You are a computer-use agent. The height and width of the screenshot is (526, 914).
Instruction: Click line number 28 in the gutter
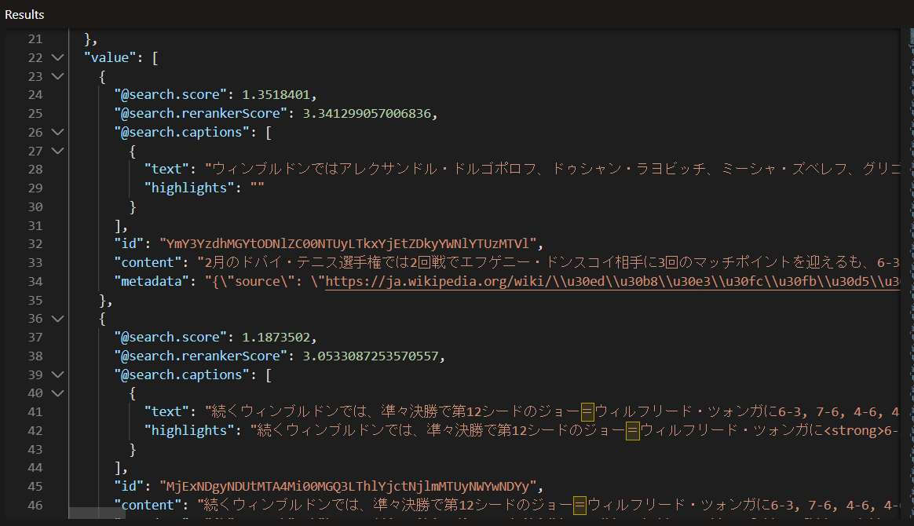click(35, 169)
